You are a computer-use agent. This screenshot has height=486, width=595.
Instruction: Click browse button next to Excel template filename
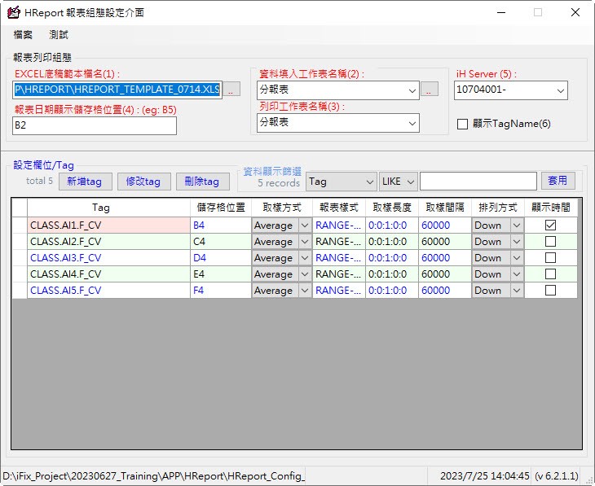tap(231, 90)
